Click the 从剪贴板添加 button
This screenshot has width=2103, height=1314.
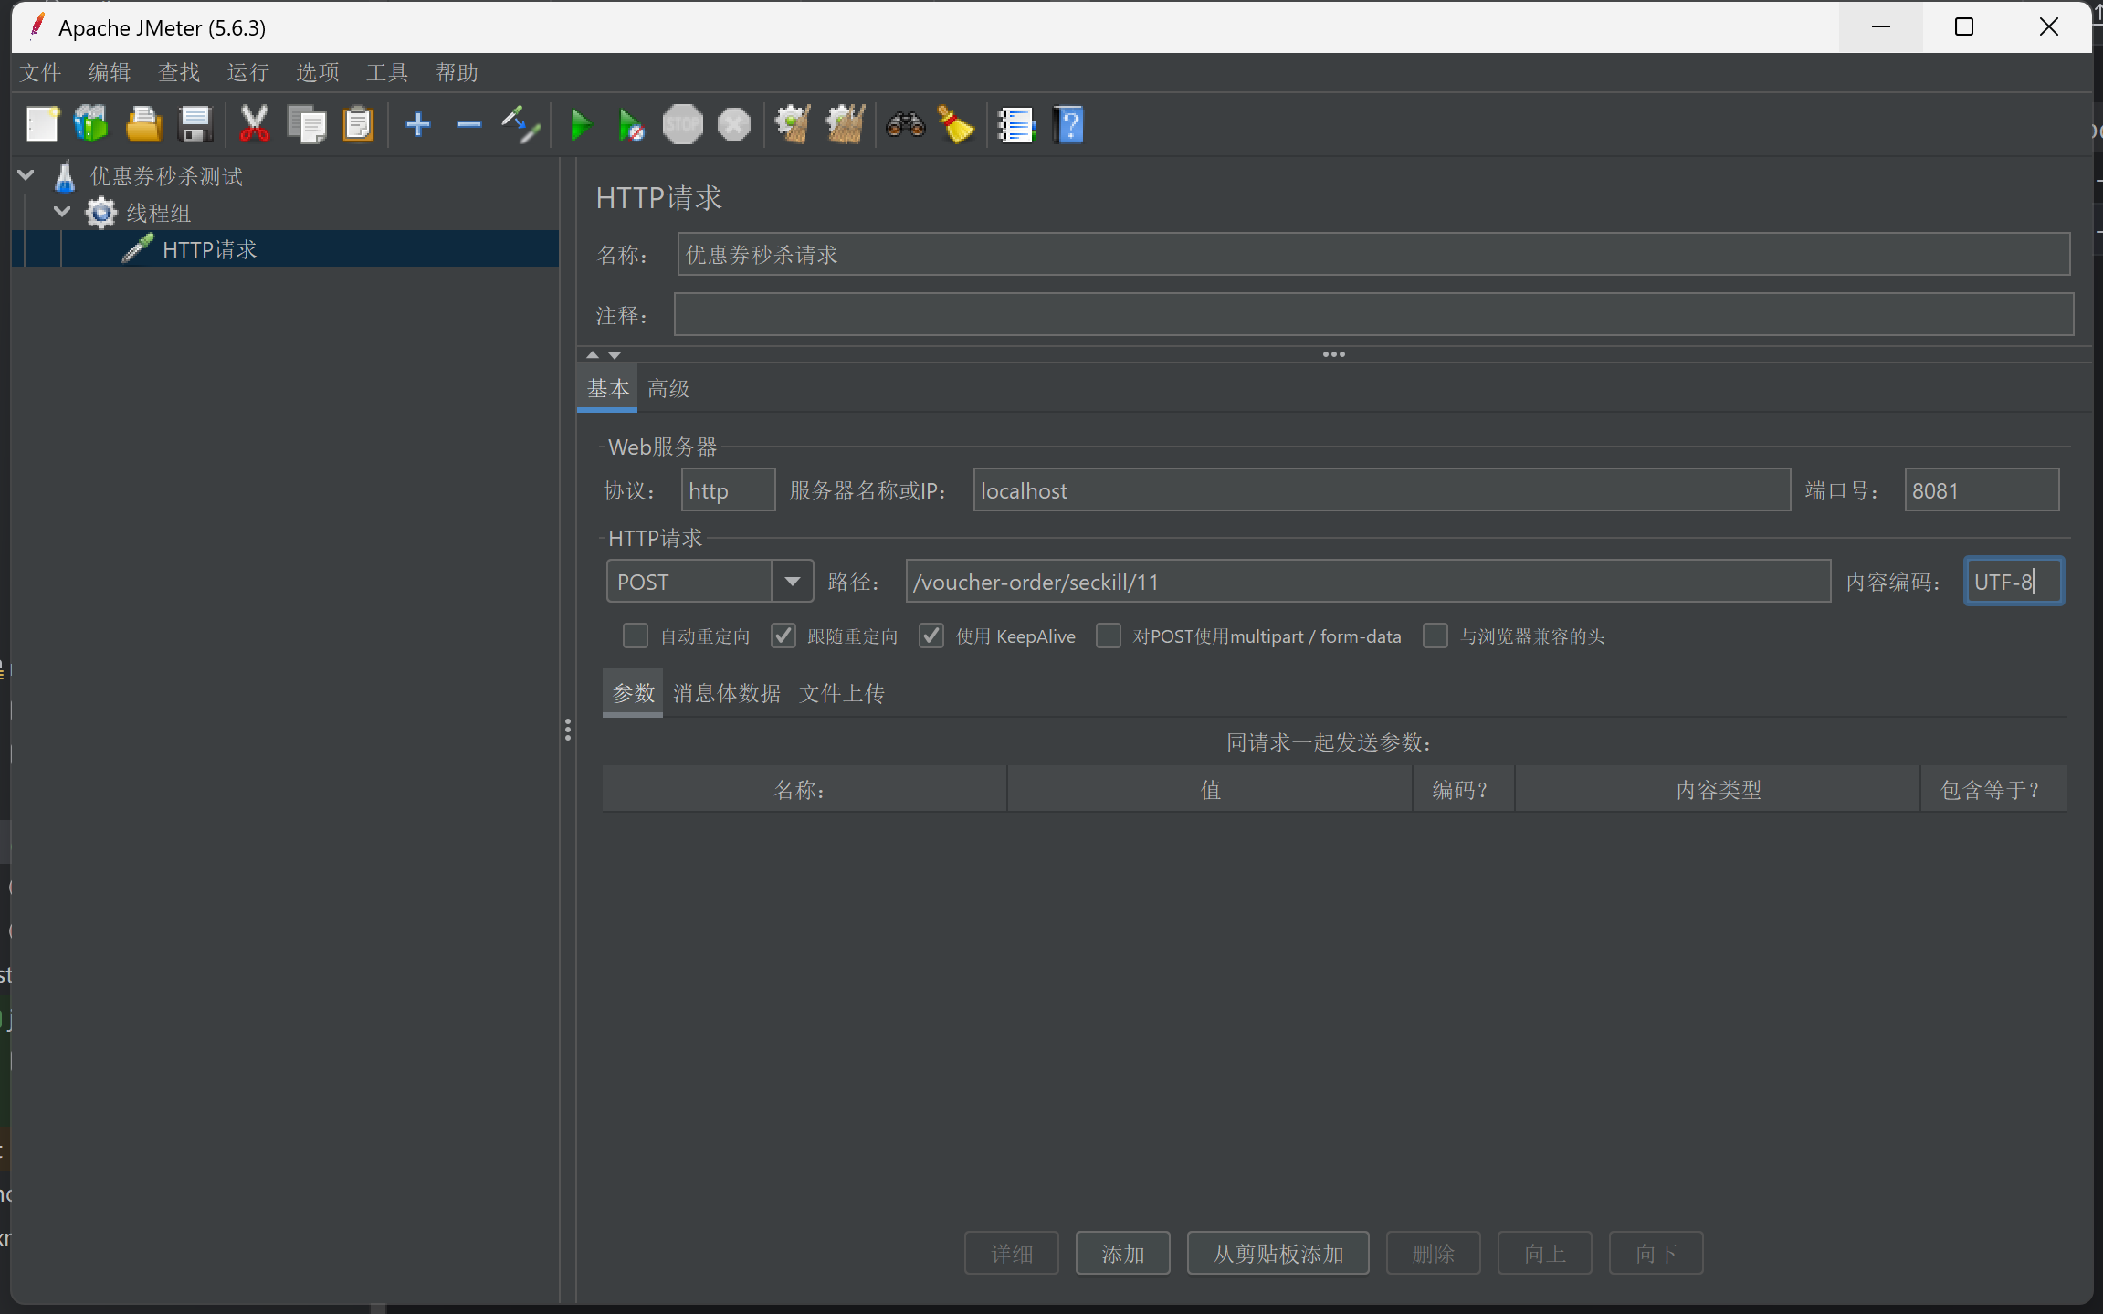pyautogui.click(x=1277, y=1254)
